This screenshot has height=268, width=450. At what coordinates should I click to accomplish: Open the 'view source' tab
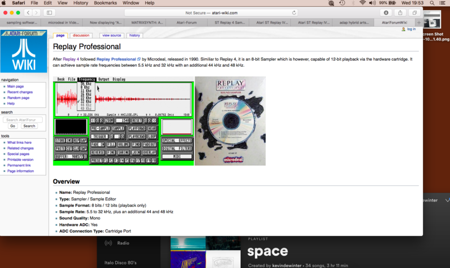(x=111, y=35)
